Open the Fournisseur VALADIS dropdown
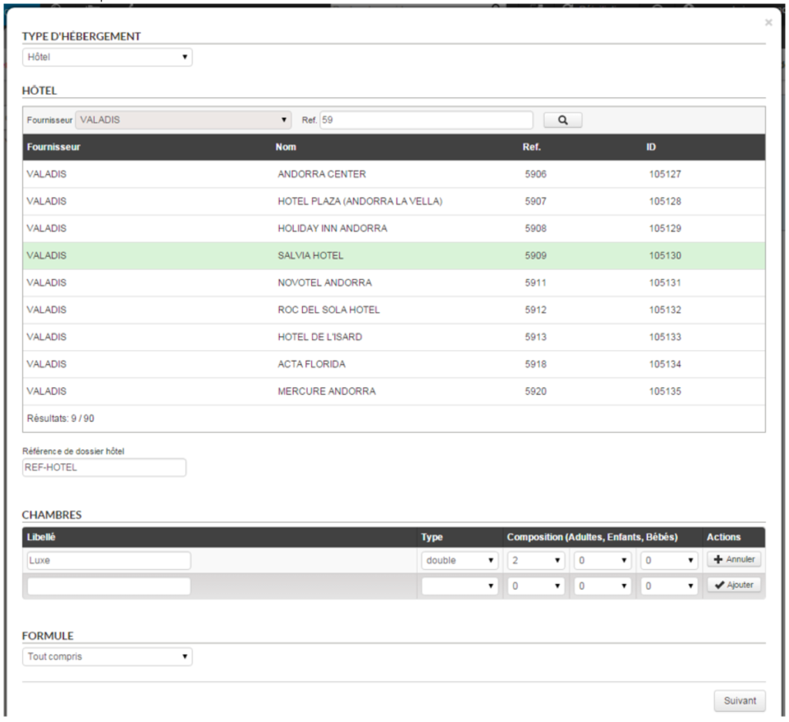Viewport: 789px width, 722px height. tap(183, 120)
